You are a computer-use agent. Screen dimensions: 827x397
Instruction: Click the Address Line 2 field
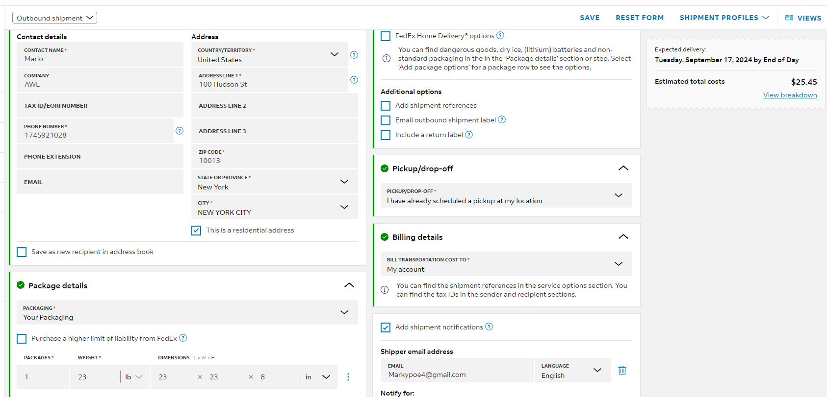275,105
